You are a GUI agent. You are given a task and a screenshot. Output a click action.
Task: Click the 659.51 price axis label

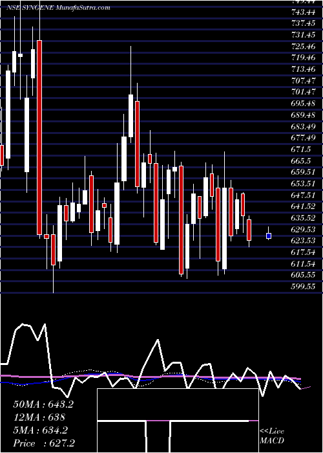304,172
